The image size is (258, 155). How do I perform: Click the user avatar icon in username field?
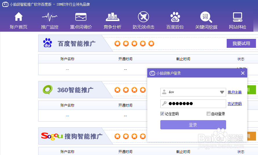point(164,92)
